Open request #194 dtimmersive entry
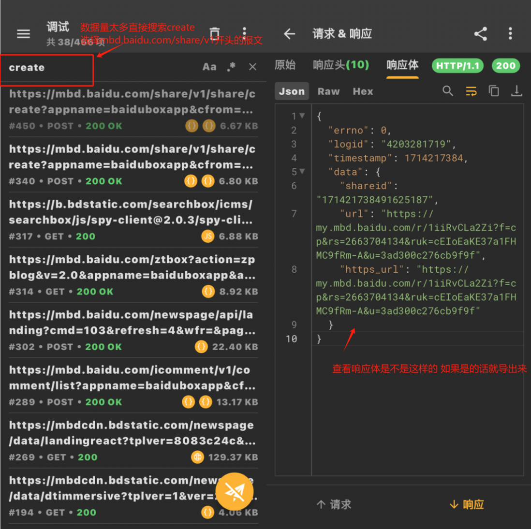The height and width of the screenshot is (529, 531). [x=133, y=496]
